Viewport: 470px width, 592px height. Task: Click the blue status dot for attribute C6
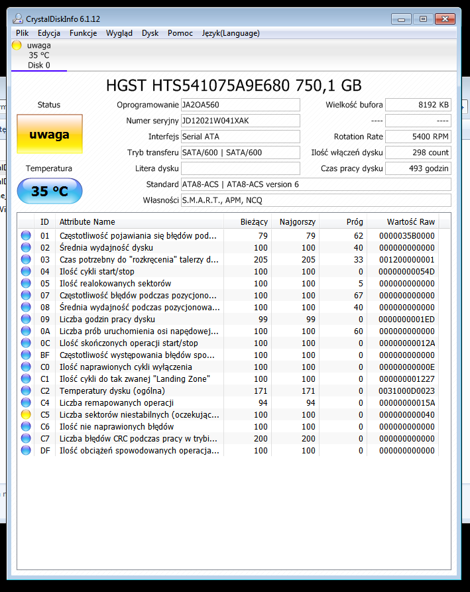[26, 427]
